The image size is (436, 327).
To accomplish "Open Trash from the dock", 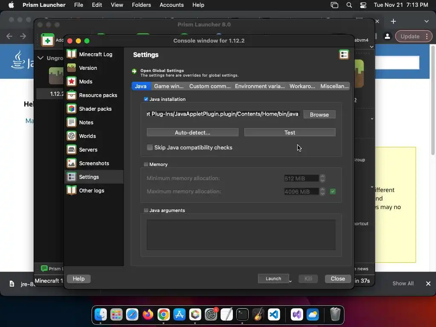I will [x=335, y=315].
